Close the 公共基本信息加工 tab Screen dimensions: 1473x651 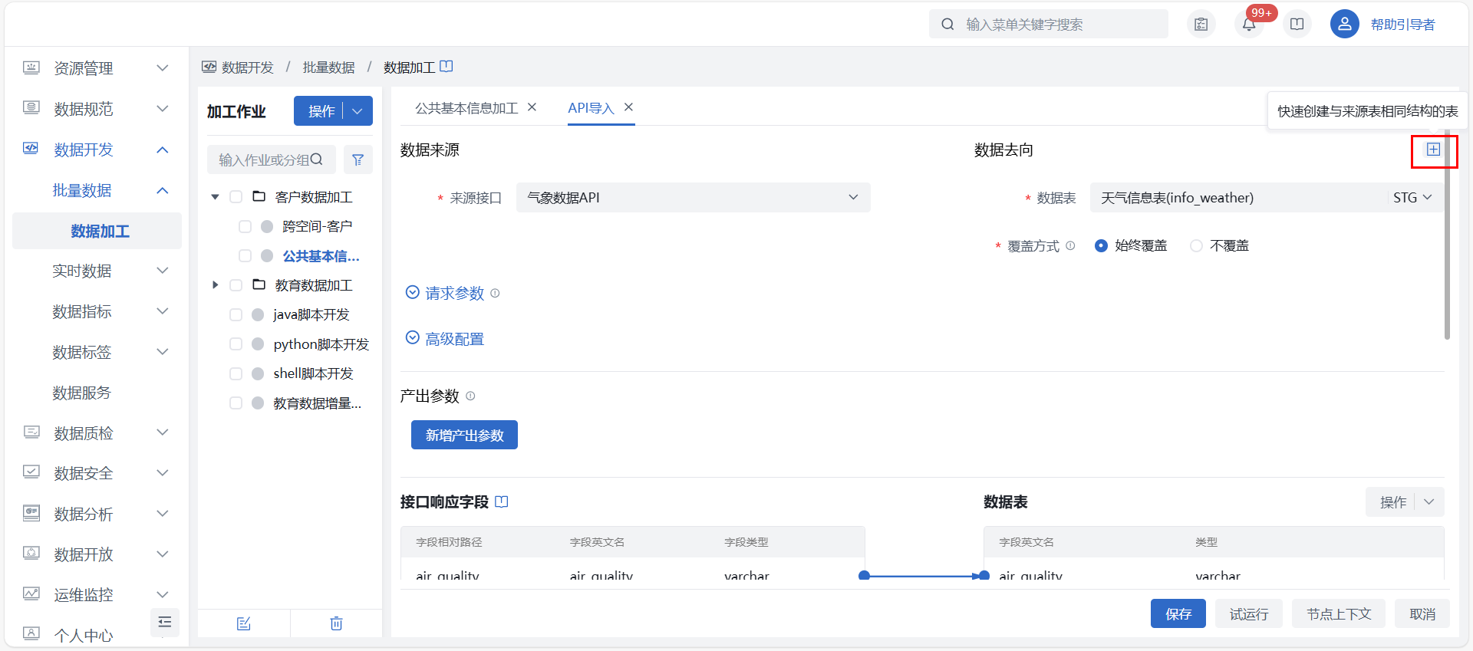coord(532,107)
